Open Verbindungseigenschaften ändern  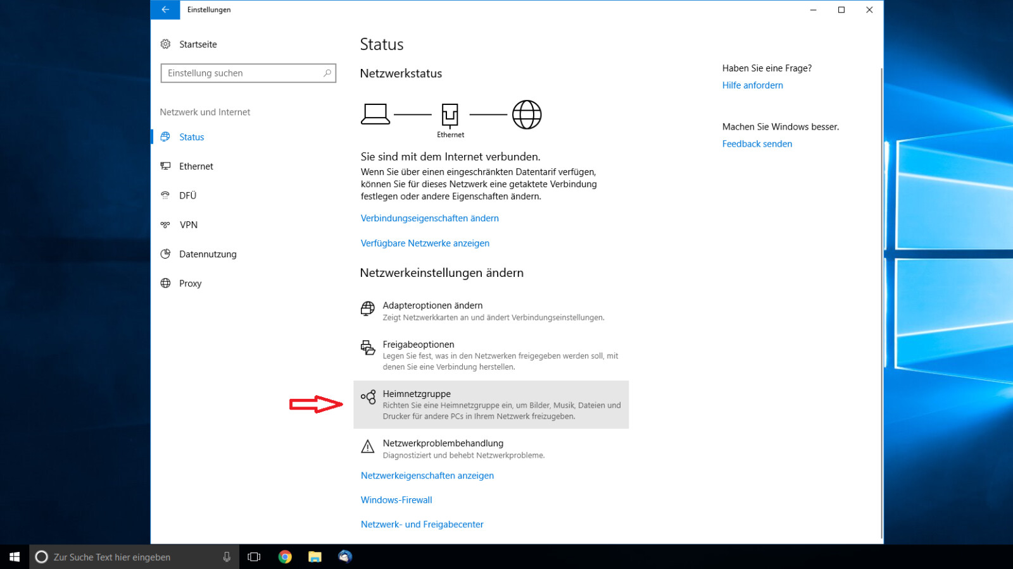click(x=429, y=218)
